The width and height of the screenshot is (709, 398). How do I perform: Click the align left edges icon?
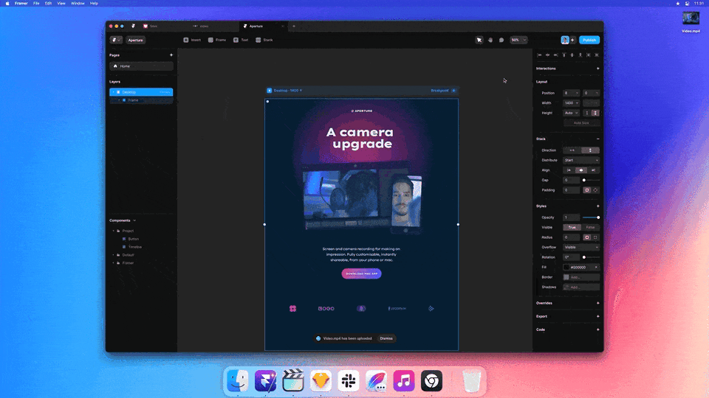tap(539, 55)
